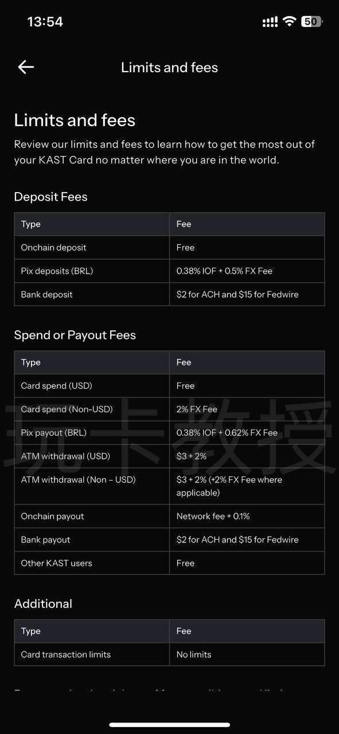Tap the Wi-Fi status icon

point(290,22)
